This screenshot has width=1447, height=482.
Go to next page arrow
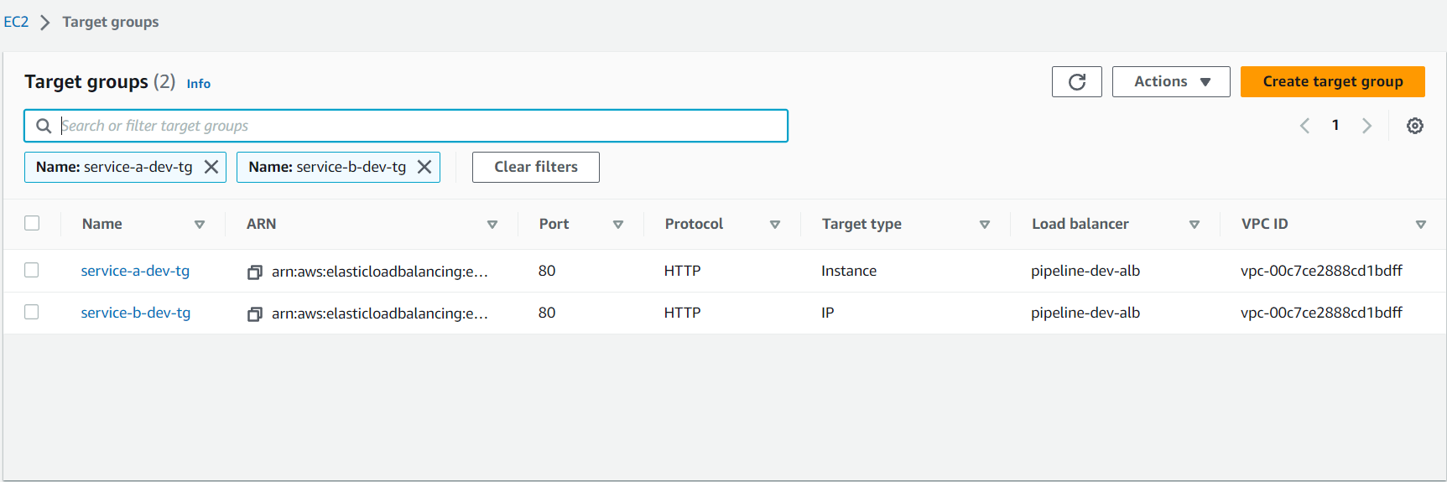pyautogui.click(x=1366, y=126)
